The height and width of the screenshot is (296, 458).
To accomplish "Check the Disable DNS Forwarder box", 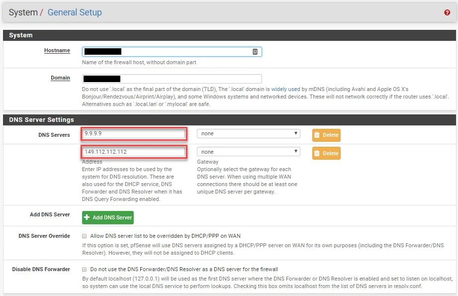I will click(85, 269).
